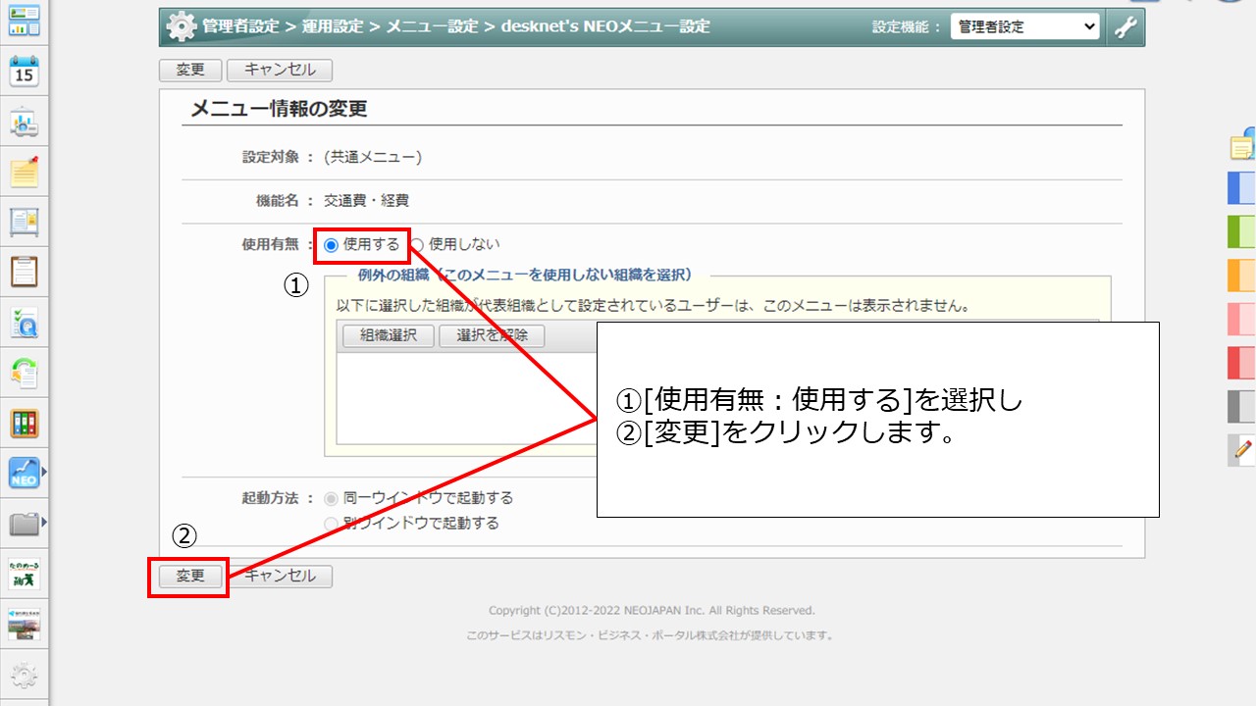This screenshot has width=1256, height=706.
Task: Choose 別ウインドウで起動する radio option
Action: point(331,524)
